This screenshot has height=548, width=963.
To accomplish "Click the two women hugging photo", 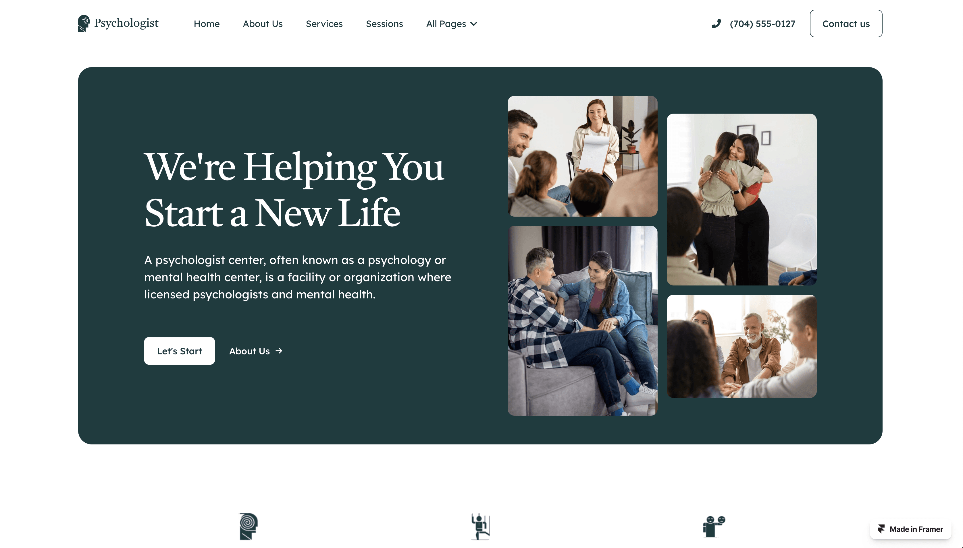I will coord(741,199).
